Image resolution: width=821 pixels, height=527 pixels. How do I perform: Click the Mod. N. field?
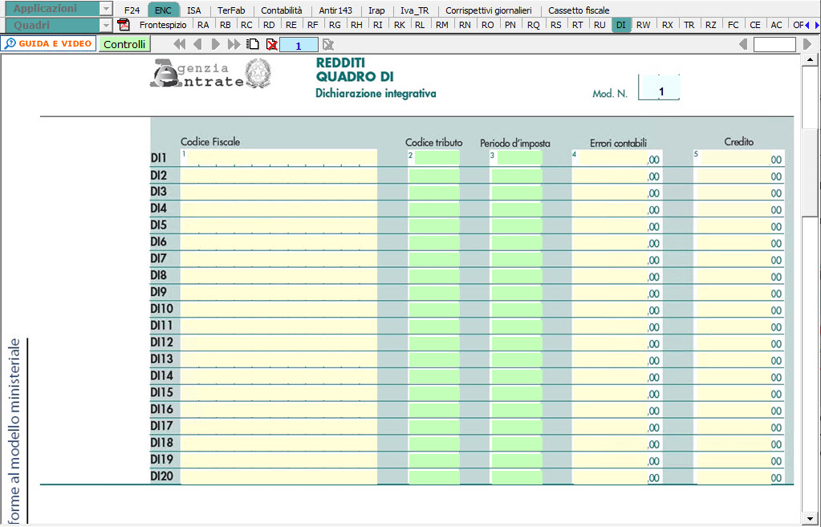coord(659,87)
